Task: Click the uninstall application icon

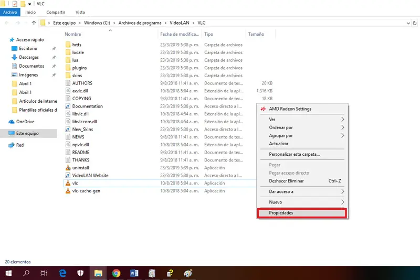Action: tap(68, 168)
